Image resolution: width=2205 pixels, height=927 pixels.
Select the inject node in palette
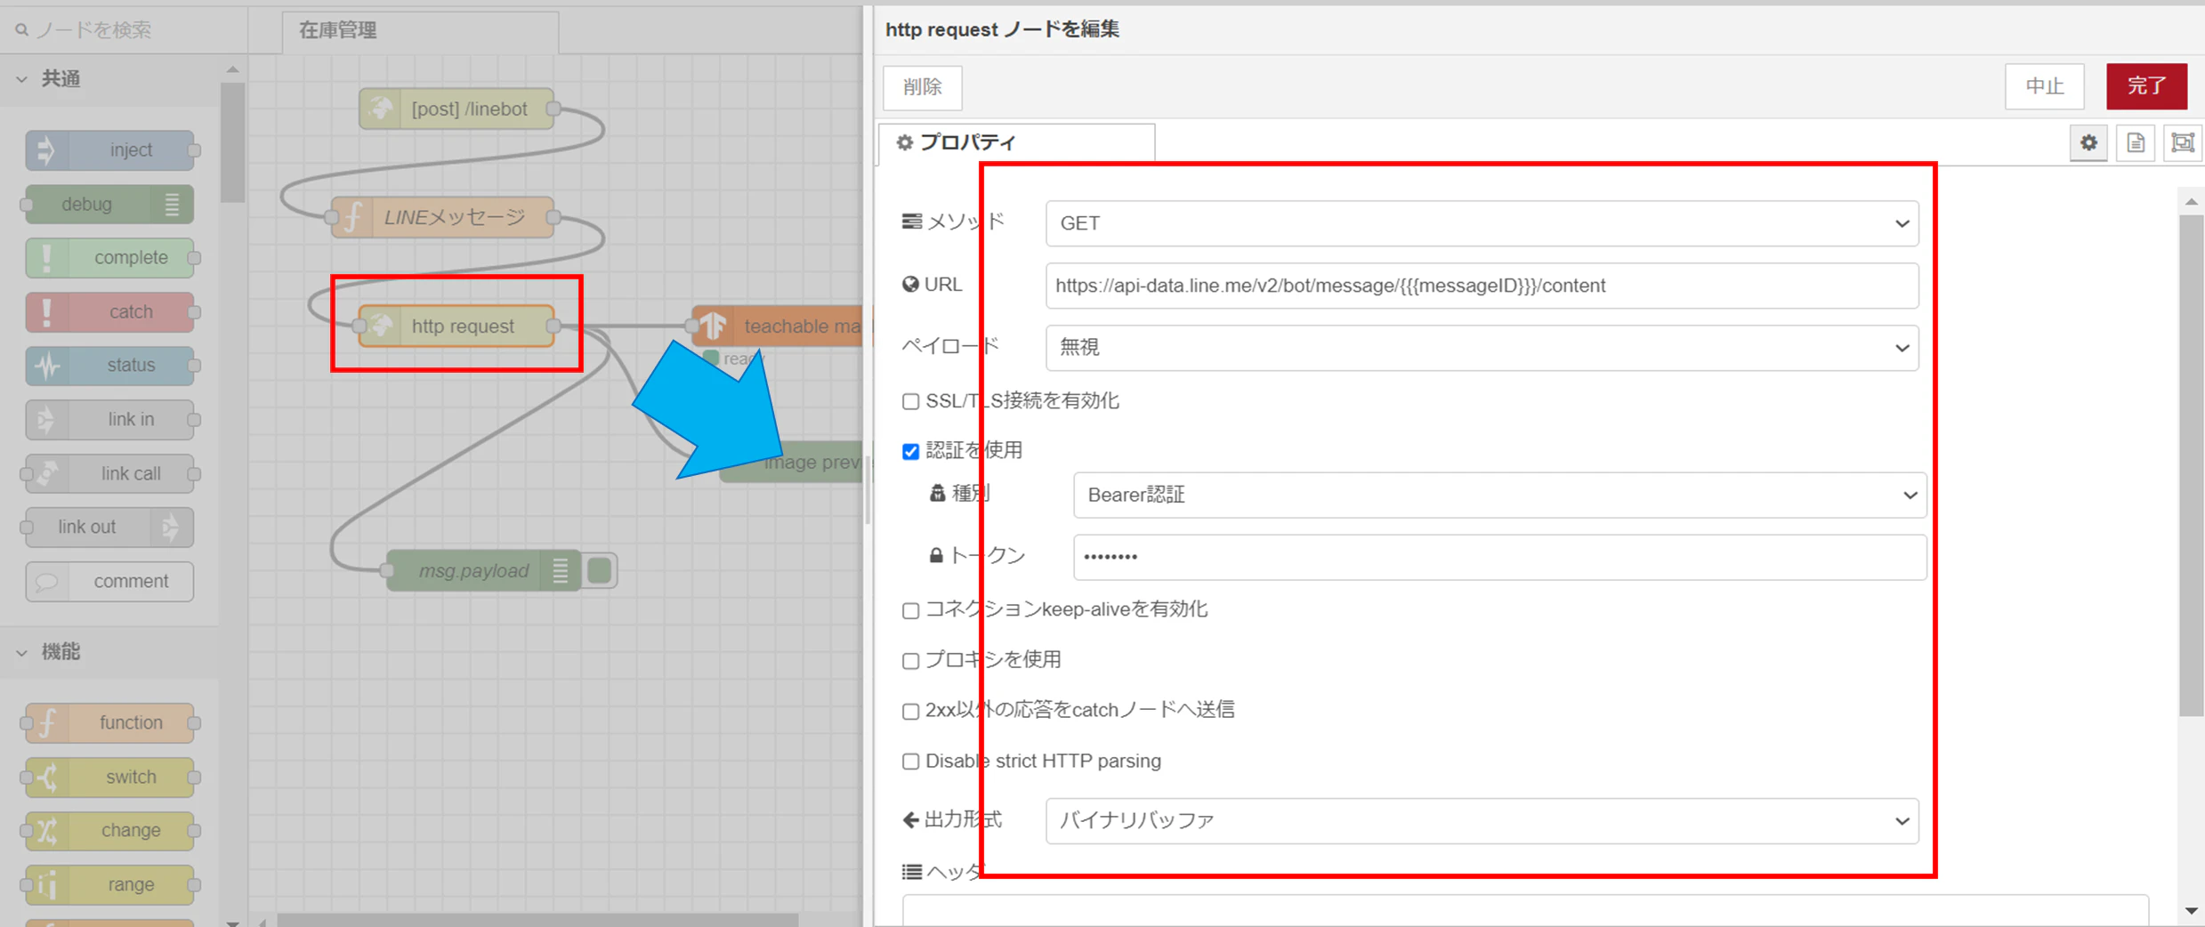pyautogui.click(x=109, y=150)
